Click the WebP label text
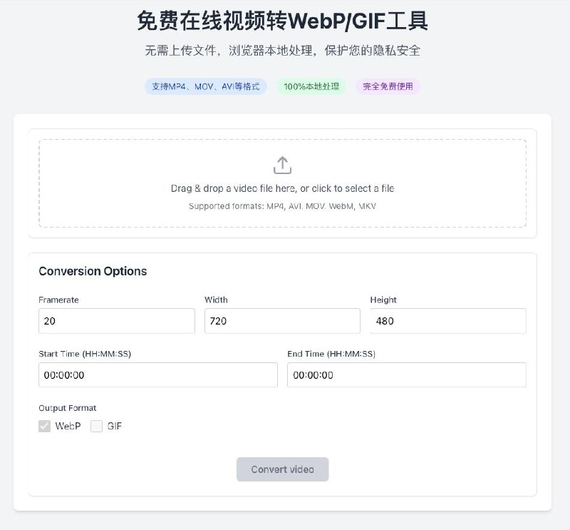 [67, 426]
